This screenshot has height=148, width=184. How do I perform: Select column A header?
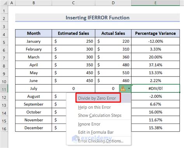12,3
